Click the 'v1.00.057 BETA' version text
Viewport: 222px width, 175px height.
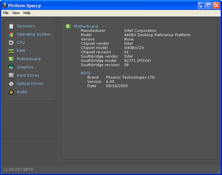click(18, 169)
